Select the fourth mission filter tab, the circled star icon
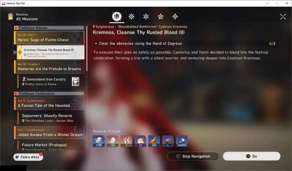Viewport: 292px width, 171px height. tap(161, 17)
